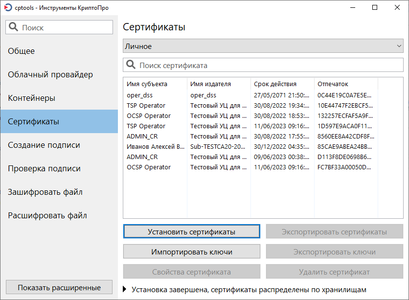Viewport: 409px width, 300px height.
Task: Expand the installation status message triangle
Action: pos(125,289)
